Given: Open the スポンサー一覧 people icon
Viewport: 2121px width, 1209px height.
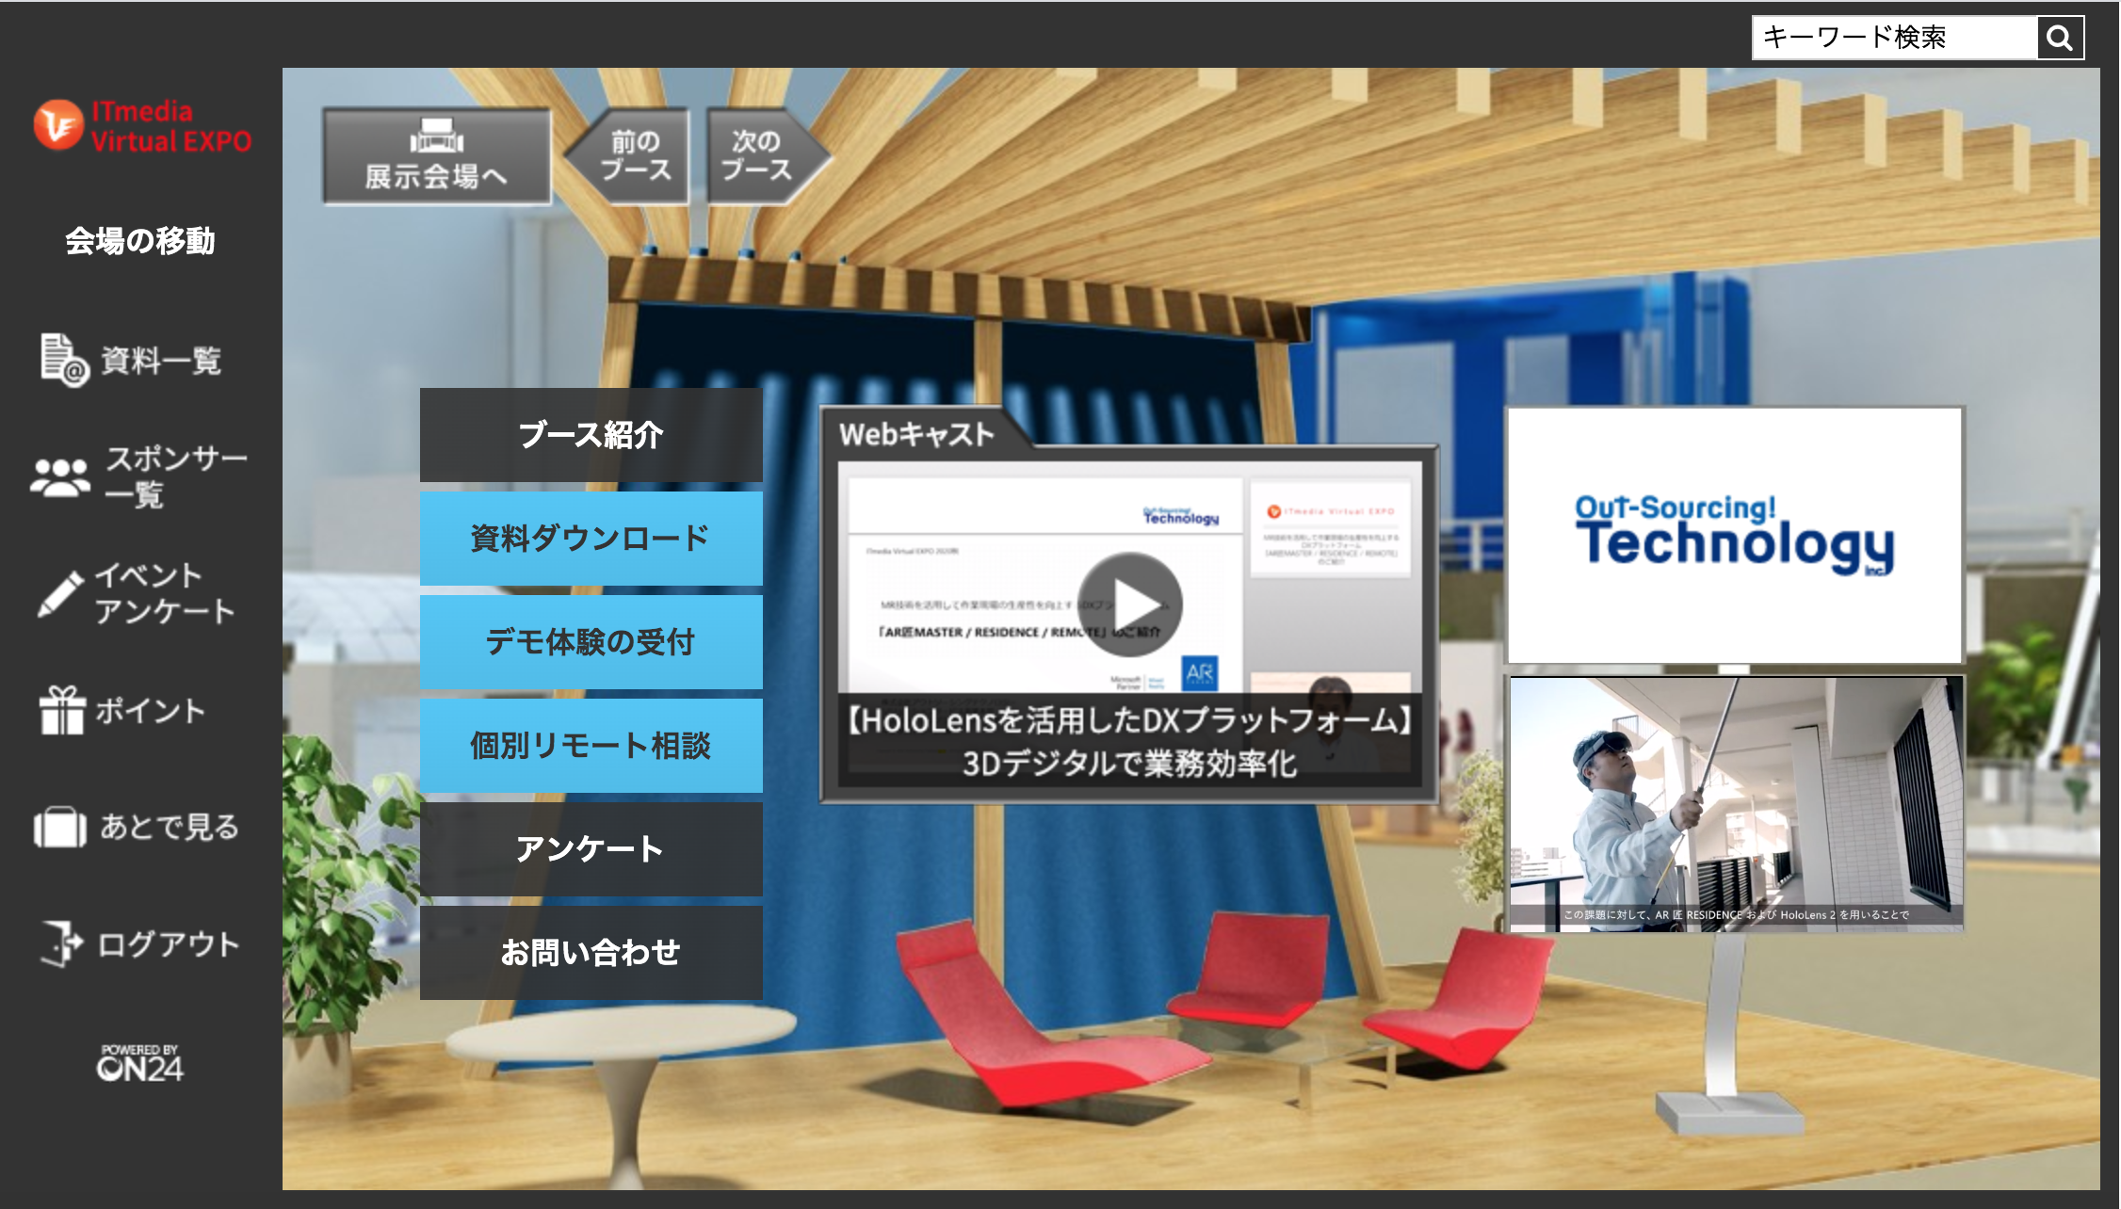Looking at the screenshot, I should (x=60, y=477).
